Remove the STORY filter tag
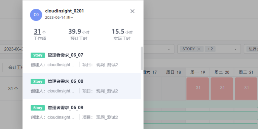Image resolution: width=258 pixels, height=129 pixels. (199, 49)
